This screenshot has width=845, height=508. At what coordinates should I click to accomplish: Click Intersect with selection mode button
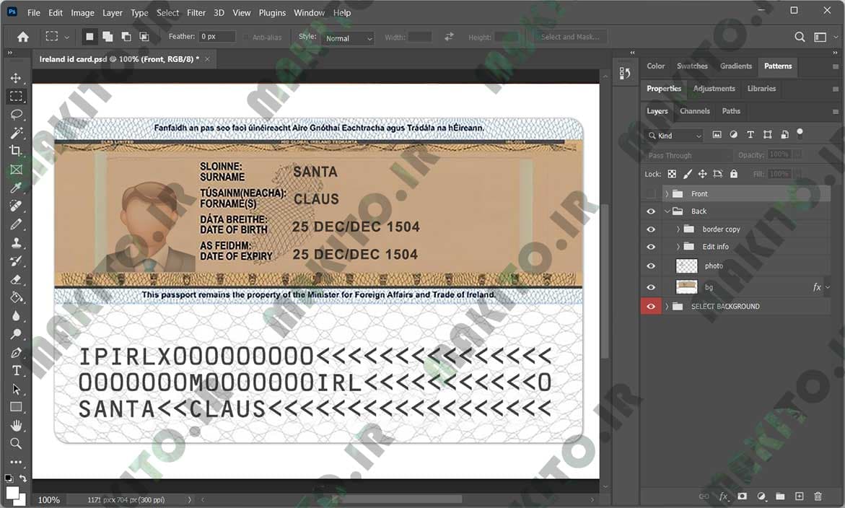pos(144,37)
